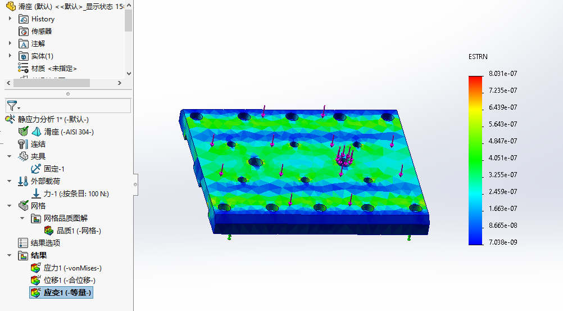Collapse the 夹具 node
The width and height of the screenshot is (563, 311).
[10, 156]
